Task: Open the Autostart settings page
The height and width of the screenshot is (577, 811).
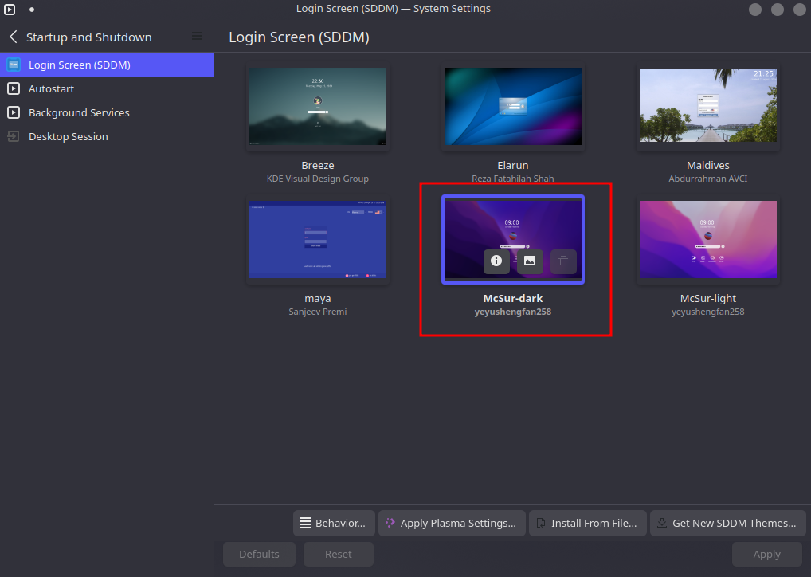Action: (x=107, y=88)
